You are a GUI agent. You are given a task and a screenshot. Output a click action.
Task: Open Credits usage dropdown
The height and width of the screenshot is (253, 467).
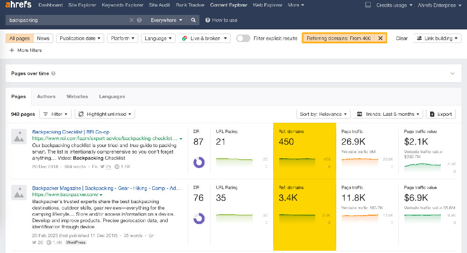click(394, 5)
